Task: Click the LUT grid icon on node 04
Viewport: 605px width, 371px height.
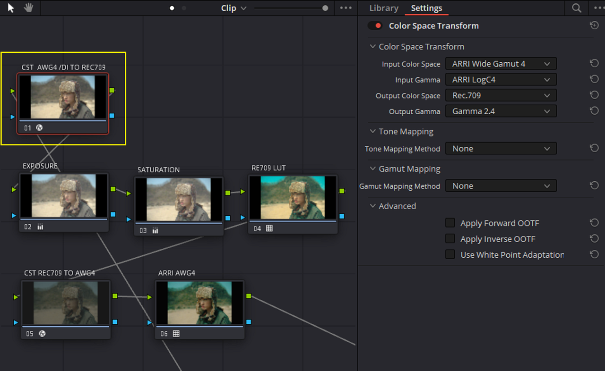Action: coord(269,228)
